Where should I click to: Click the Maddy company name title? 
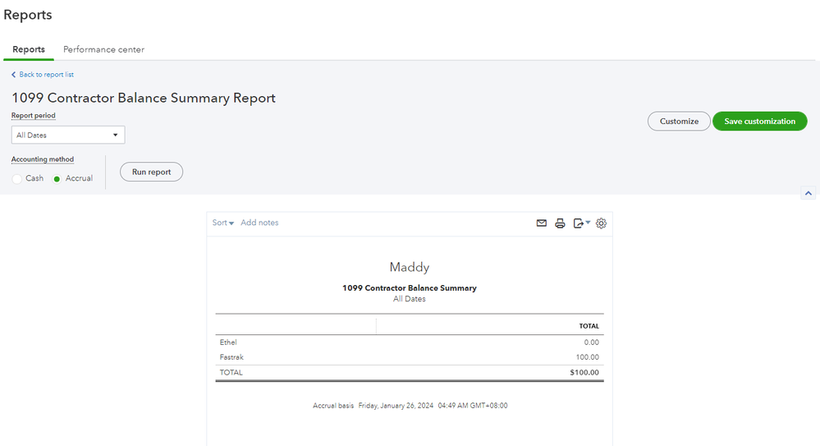[x=410, y=267]
